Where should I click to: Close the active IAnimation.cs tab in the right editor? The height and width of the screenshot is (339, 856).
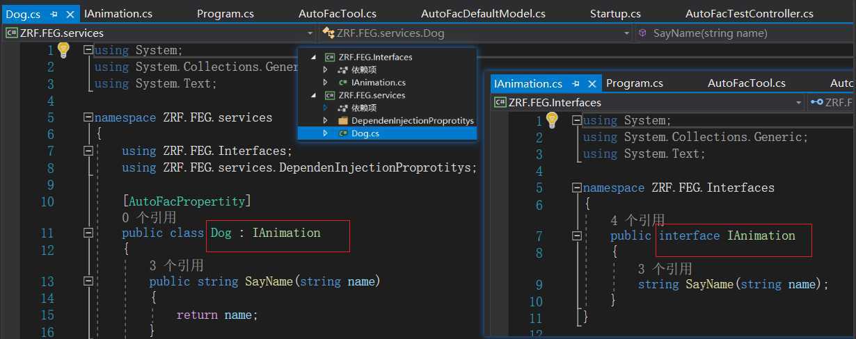(592, 83)
